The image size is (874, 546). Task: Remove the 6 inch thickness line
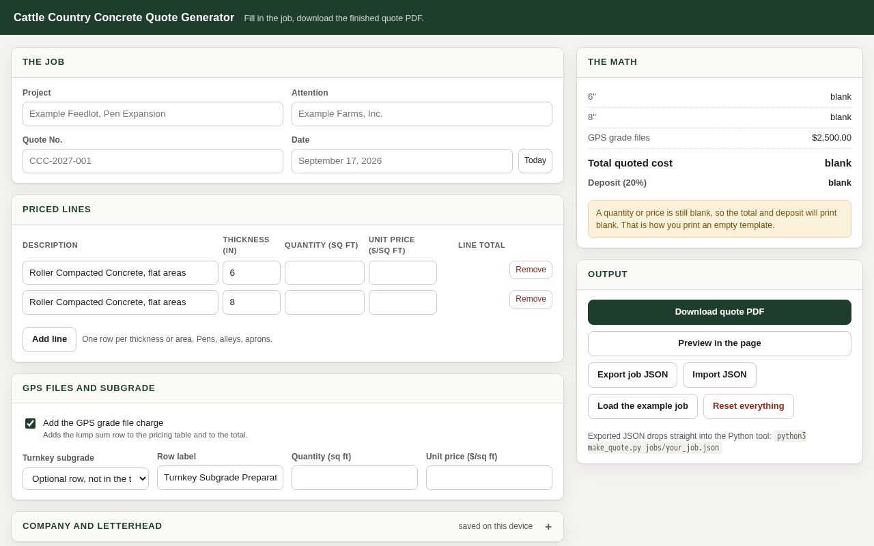click(x=531, y=270)
